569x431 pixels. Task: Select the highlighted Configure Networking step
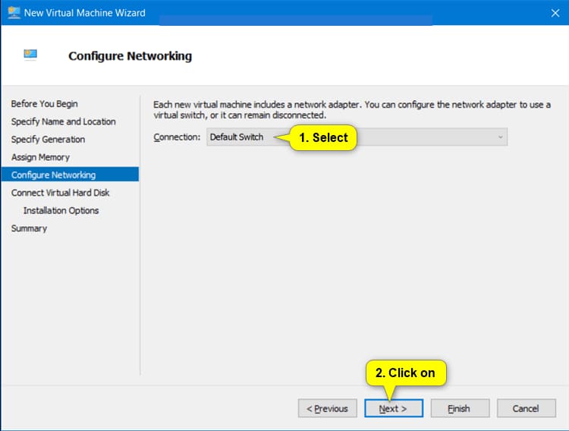[53, 175]
